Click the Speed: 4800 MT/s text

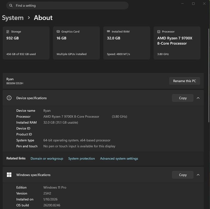tap(118, 54)
